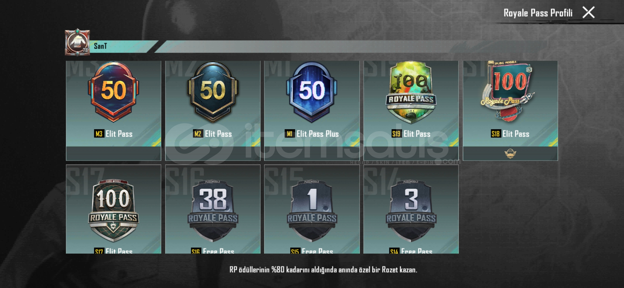This screenshot has height=288, width=624.
Task: Click the S19 Royale Pass 100 badge
Action: (x=411, y=92)
